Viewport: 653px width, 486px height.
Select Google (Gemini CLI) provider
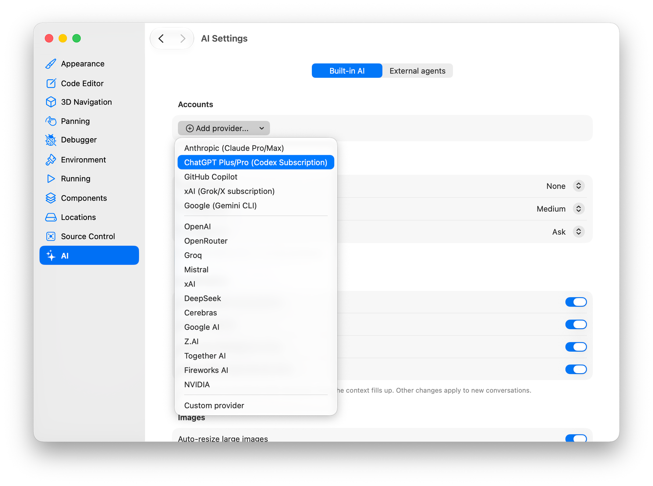(256, 206)
